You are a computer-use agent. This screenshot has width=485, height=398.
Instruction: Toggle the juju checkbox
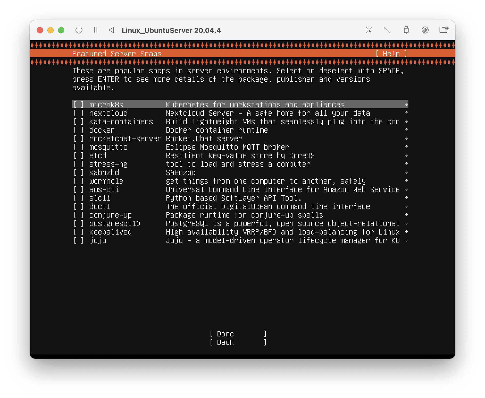tap(79, 240)
